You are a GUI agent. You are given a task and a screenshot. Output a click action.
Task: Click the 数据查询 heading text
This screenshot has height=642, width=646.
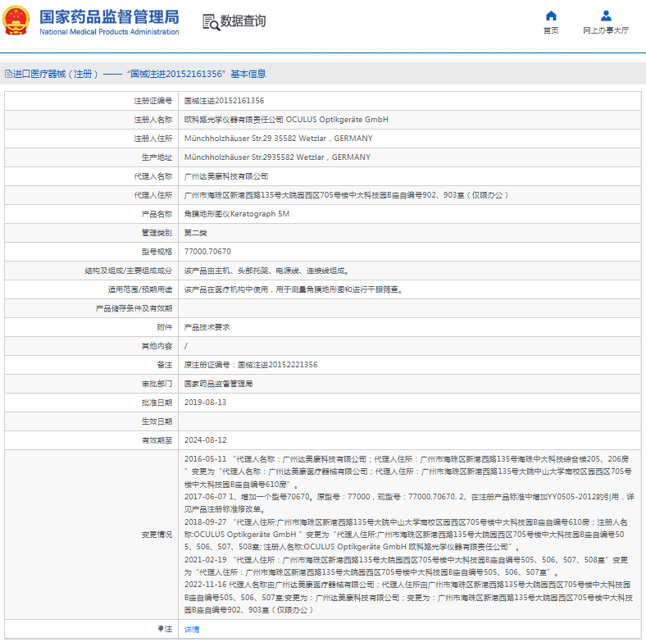[x=243, y=21]
